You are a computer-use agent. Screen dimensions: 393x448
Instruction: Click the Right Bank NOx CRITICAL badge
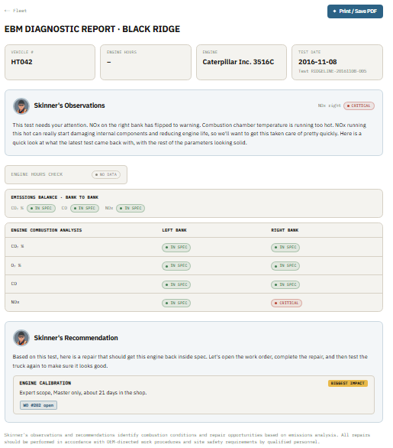pyautogui.click(x=286, y=303)
